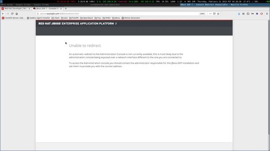Close the JBoss EAP 7 Console tab
The image size is (270, 151).
(x=61, y=8)
